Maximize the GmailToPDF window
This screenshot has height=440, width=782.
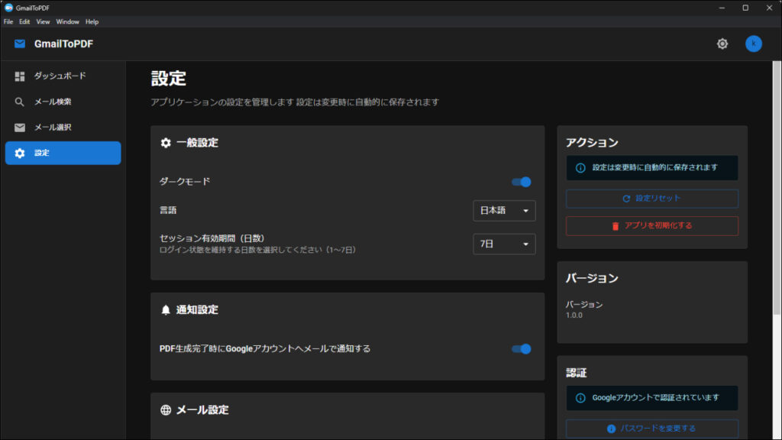click(745, 8)
